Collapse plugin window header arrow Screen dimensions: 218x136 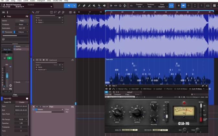click(x=106, y=86)
